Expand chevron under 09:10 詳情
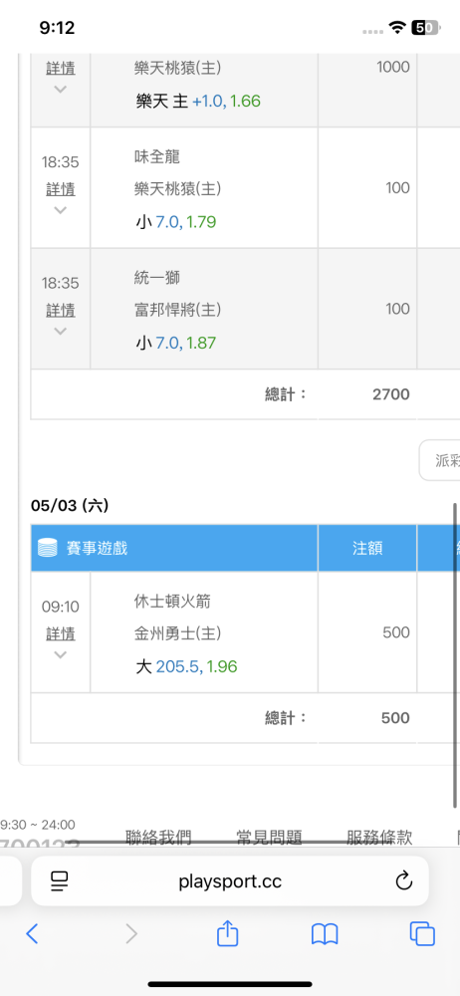Screen dimensions: 460x996 click(61, 655)
